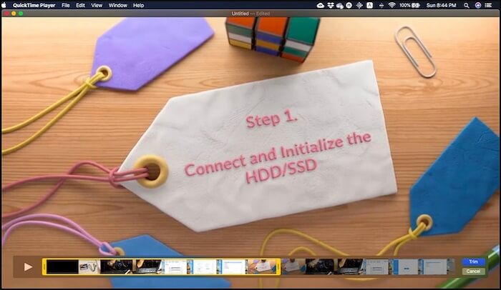Click the Siri icon in menu bar
The height and width of the screenshot is (290, 501).
tap(478, 5)
